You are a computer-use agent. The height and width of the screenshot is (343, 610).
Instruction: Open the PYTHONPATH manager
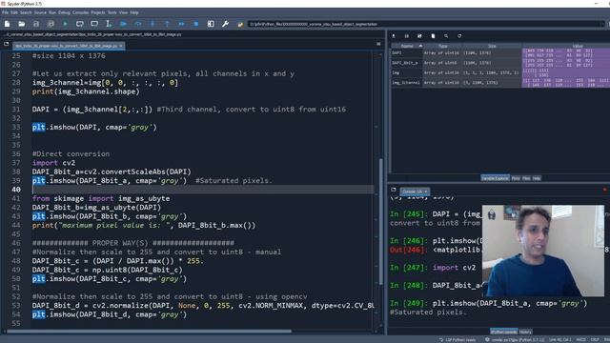240,24
